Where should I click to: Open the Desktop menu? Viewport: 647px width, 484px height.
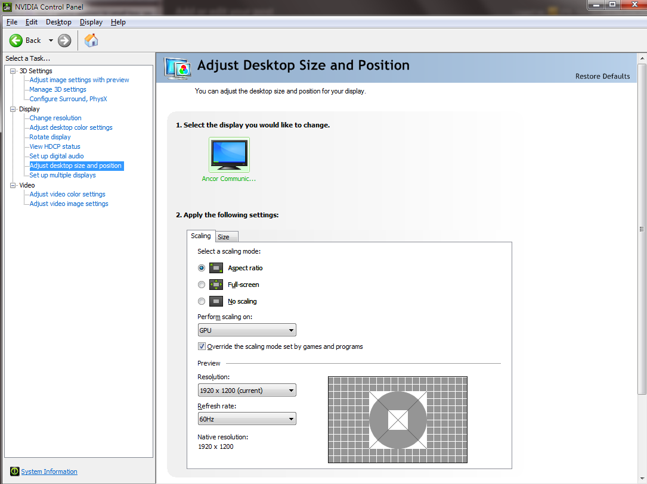click(x=58, y=22)
